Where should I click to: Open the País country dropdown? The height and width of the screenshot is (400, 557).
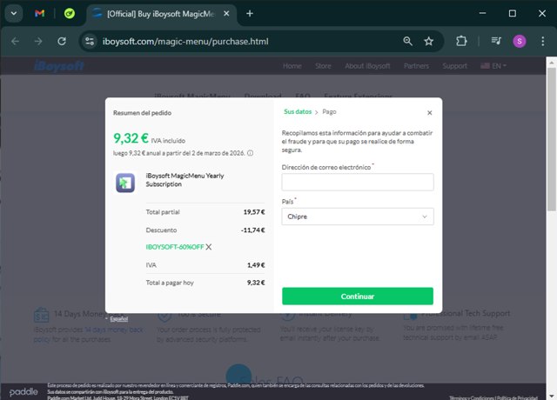click(358, 217)
